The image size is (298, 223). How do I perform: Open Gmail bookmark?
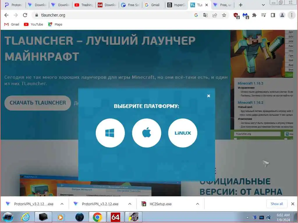[x=12, y=24]
